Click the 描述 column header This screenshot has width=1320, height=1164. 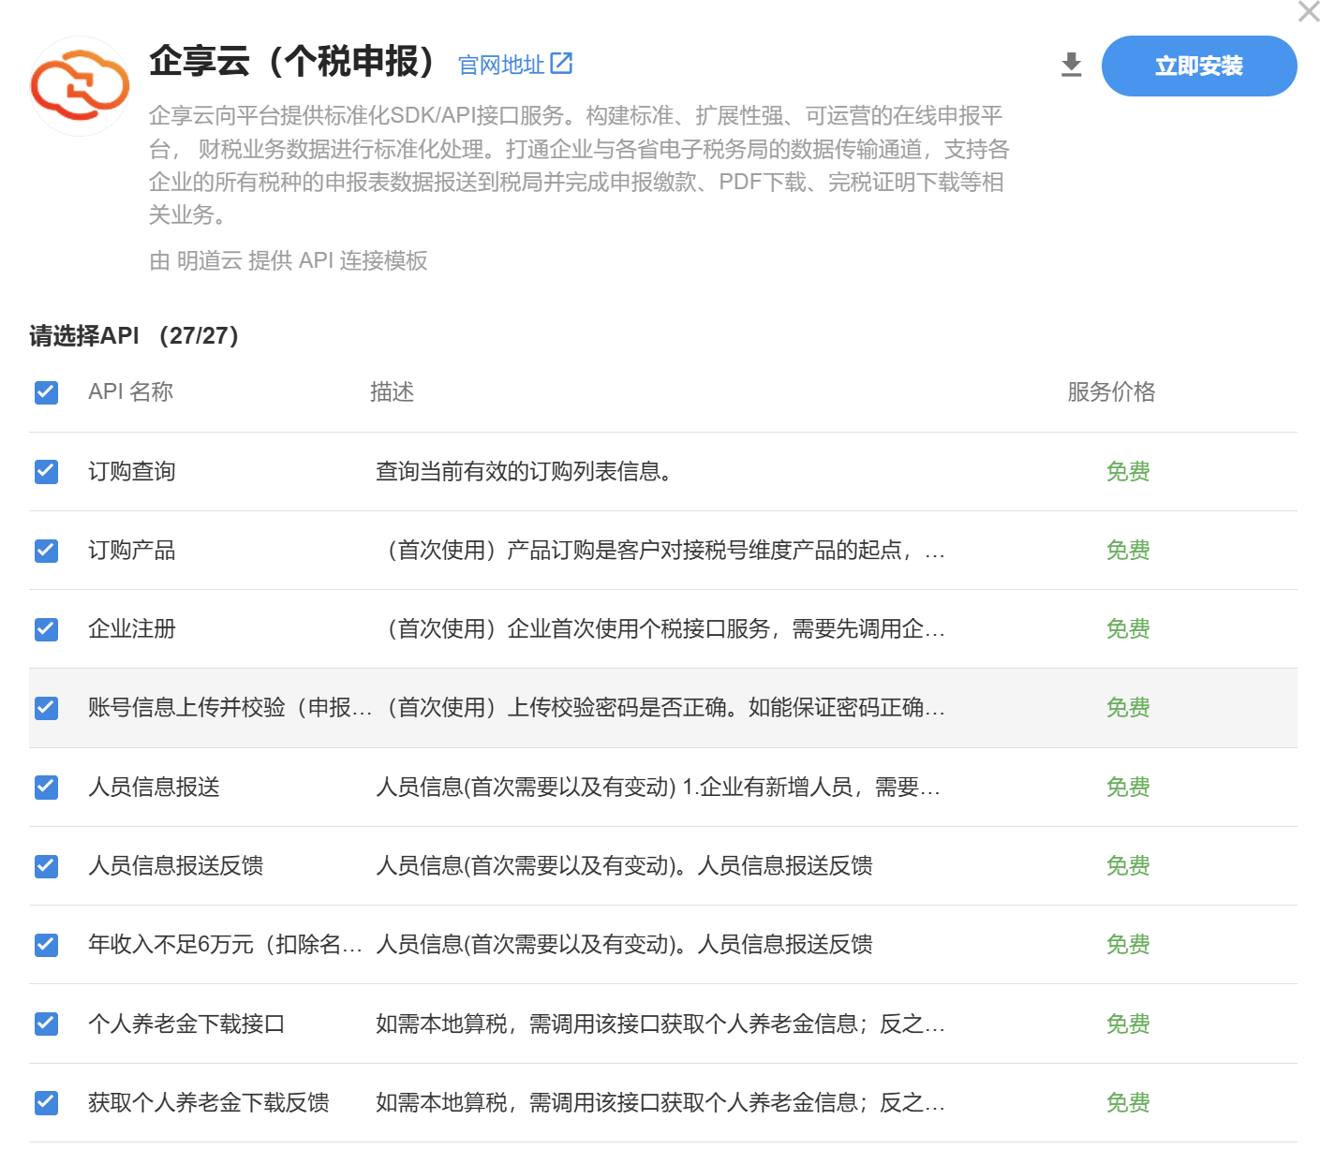(x=392, y=391)
